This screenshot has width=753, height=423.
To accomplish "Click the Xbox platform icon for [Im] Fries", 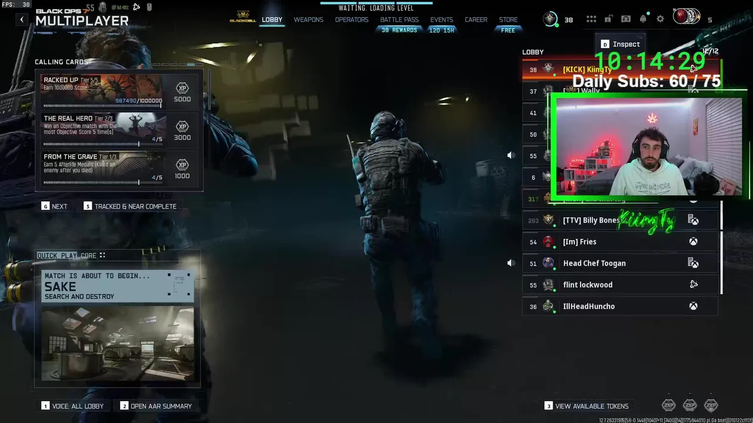I will tap(694, 241).
